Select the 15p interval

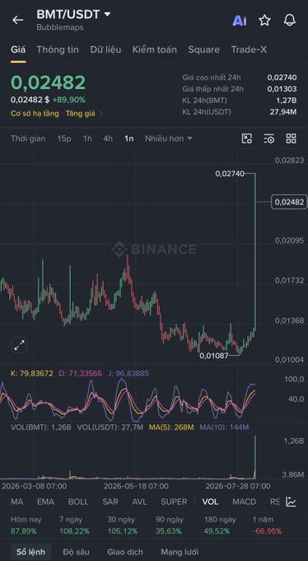click(x=64, y=139)
